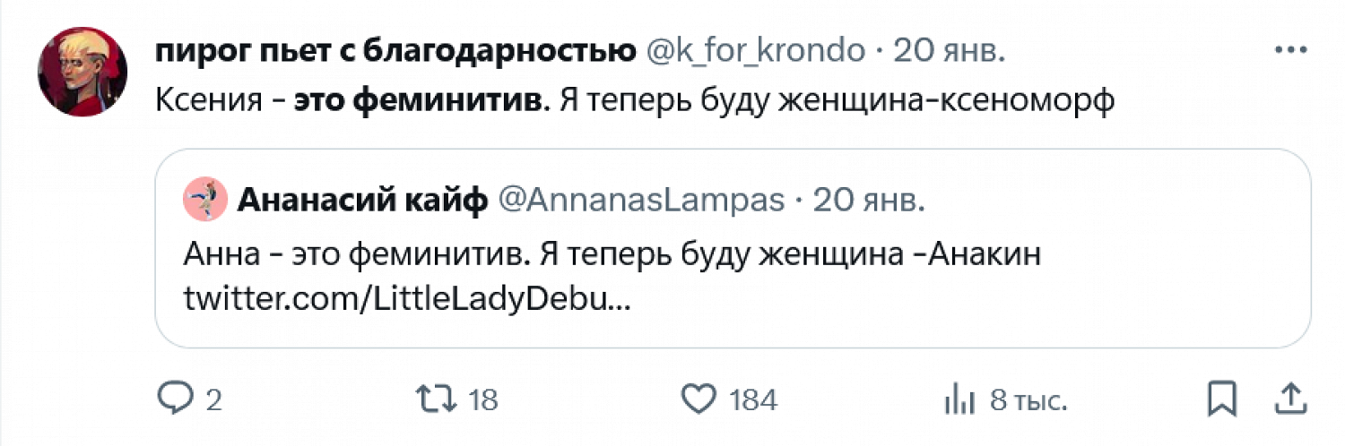Click the 8 тыс. views count

click(x=1028, y=399)
